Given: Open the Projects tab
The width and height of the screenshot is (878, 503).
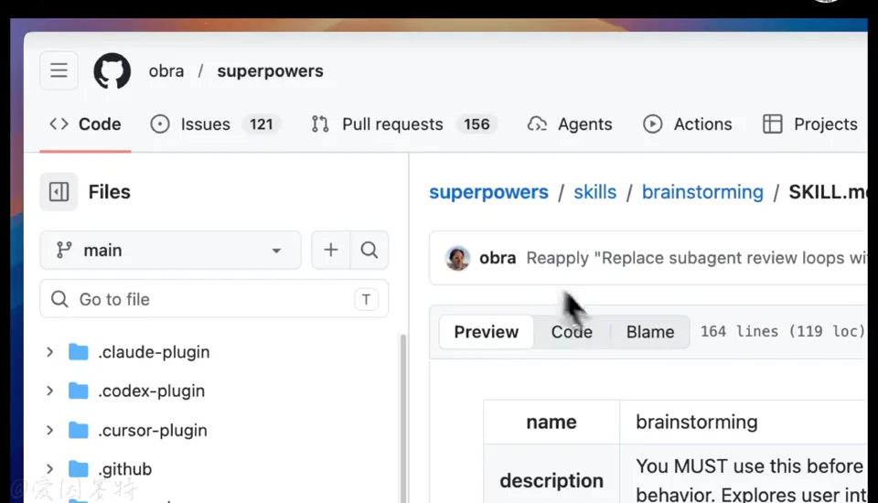Looking at the screenshot, I should pos(809,123).
